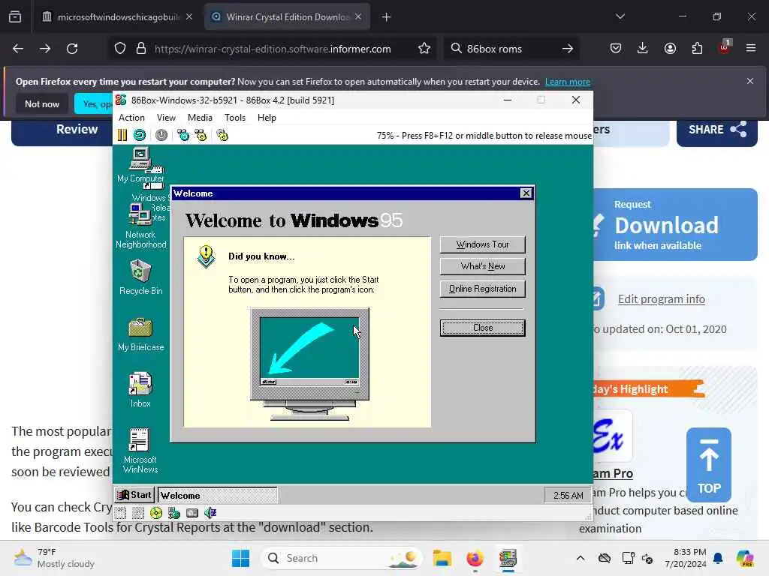The height and width of the screenshot is (576, 769).
Task: Open the Firefox downloads panel
Action: [x=643, y=48]
